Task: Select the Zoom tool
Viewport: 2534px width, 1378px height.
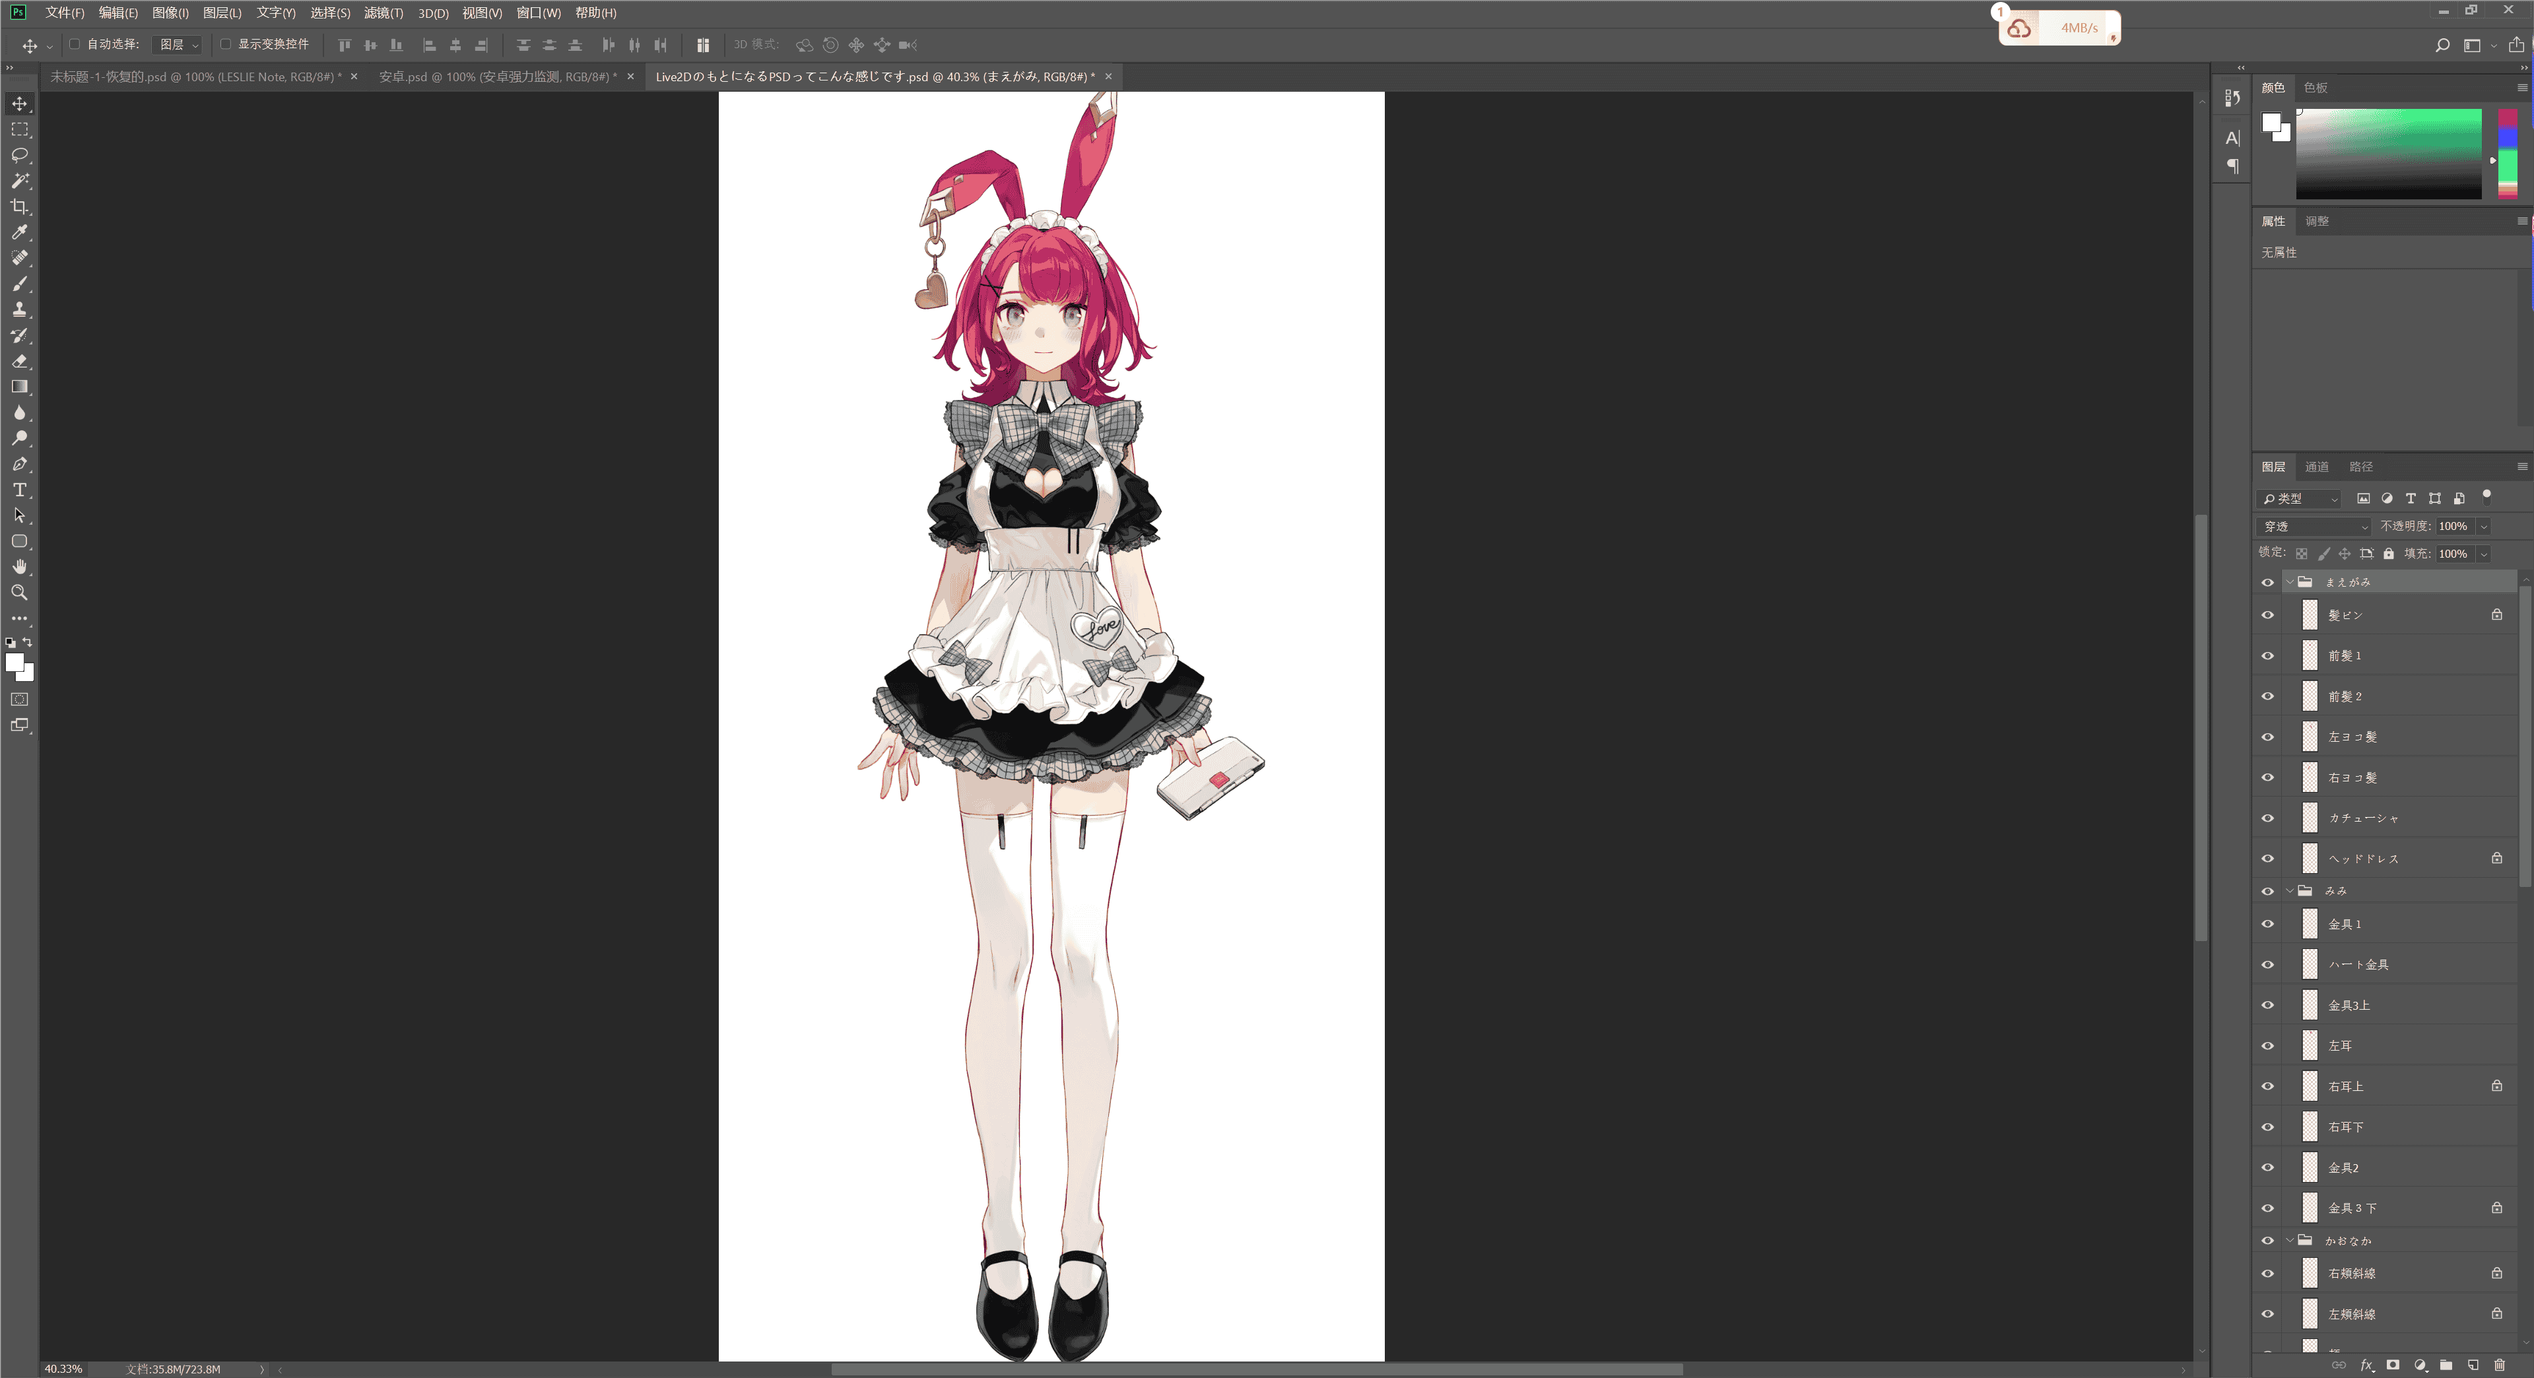Action: point(20,592)
